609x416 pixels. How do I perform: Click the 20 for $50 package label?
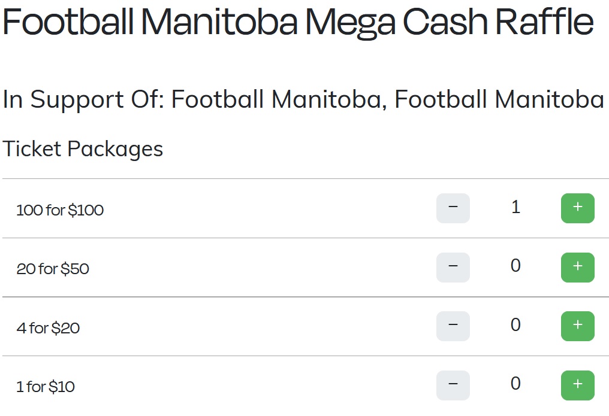(x=53, y=269)
